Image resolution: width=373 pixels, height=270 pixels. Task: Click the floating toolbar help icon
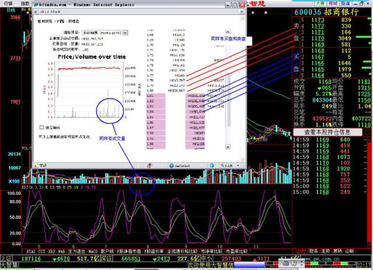pos(294,264)
